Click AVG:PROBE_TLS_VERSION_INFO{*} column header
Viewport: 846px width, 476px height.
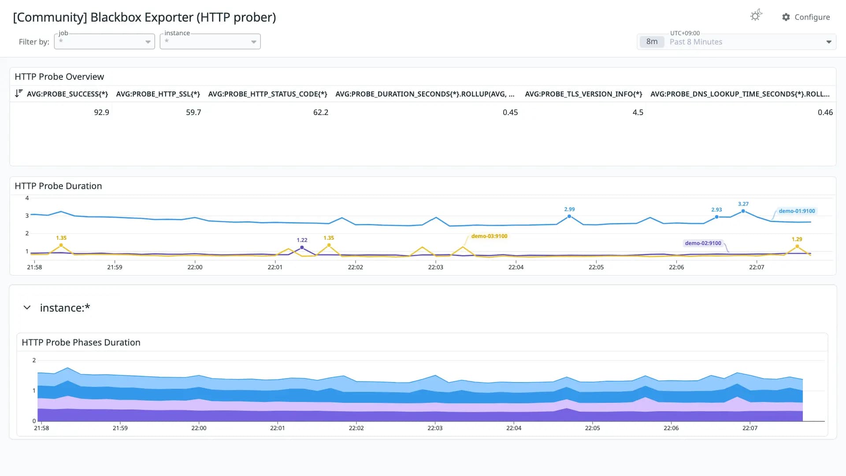tap(583, 94)
